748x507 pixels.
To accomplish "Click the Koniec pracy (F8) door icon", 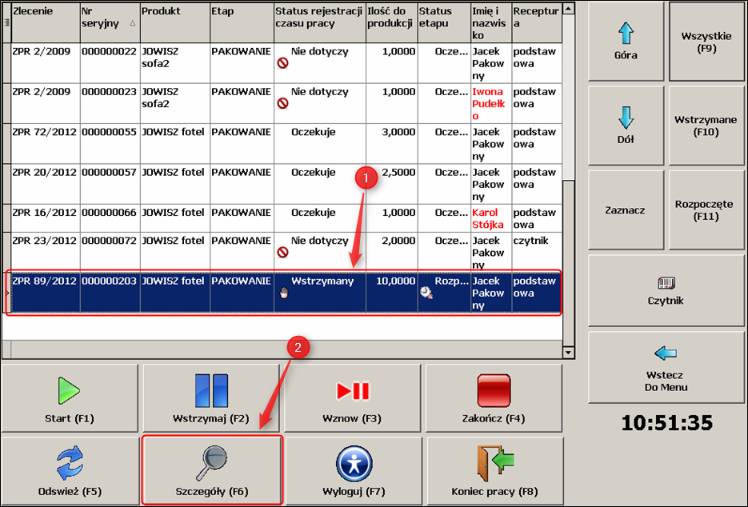I will point(494,462).
